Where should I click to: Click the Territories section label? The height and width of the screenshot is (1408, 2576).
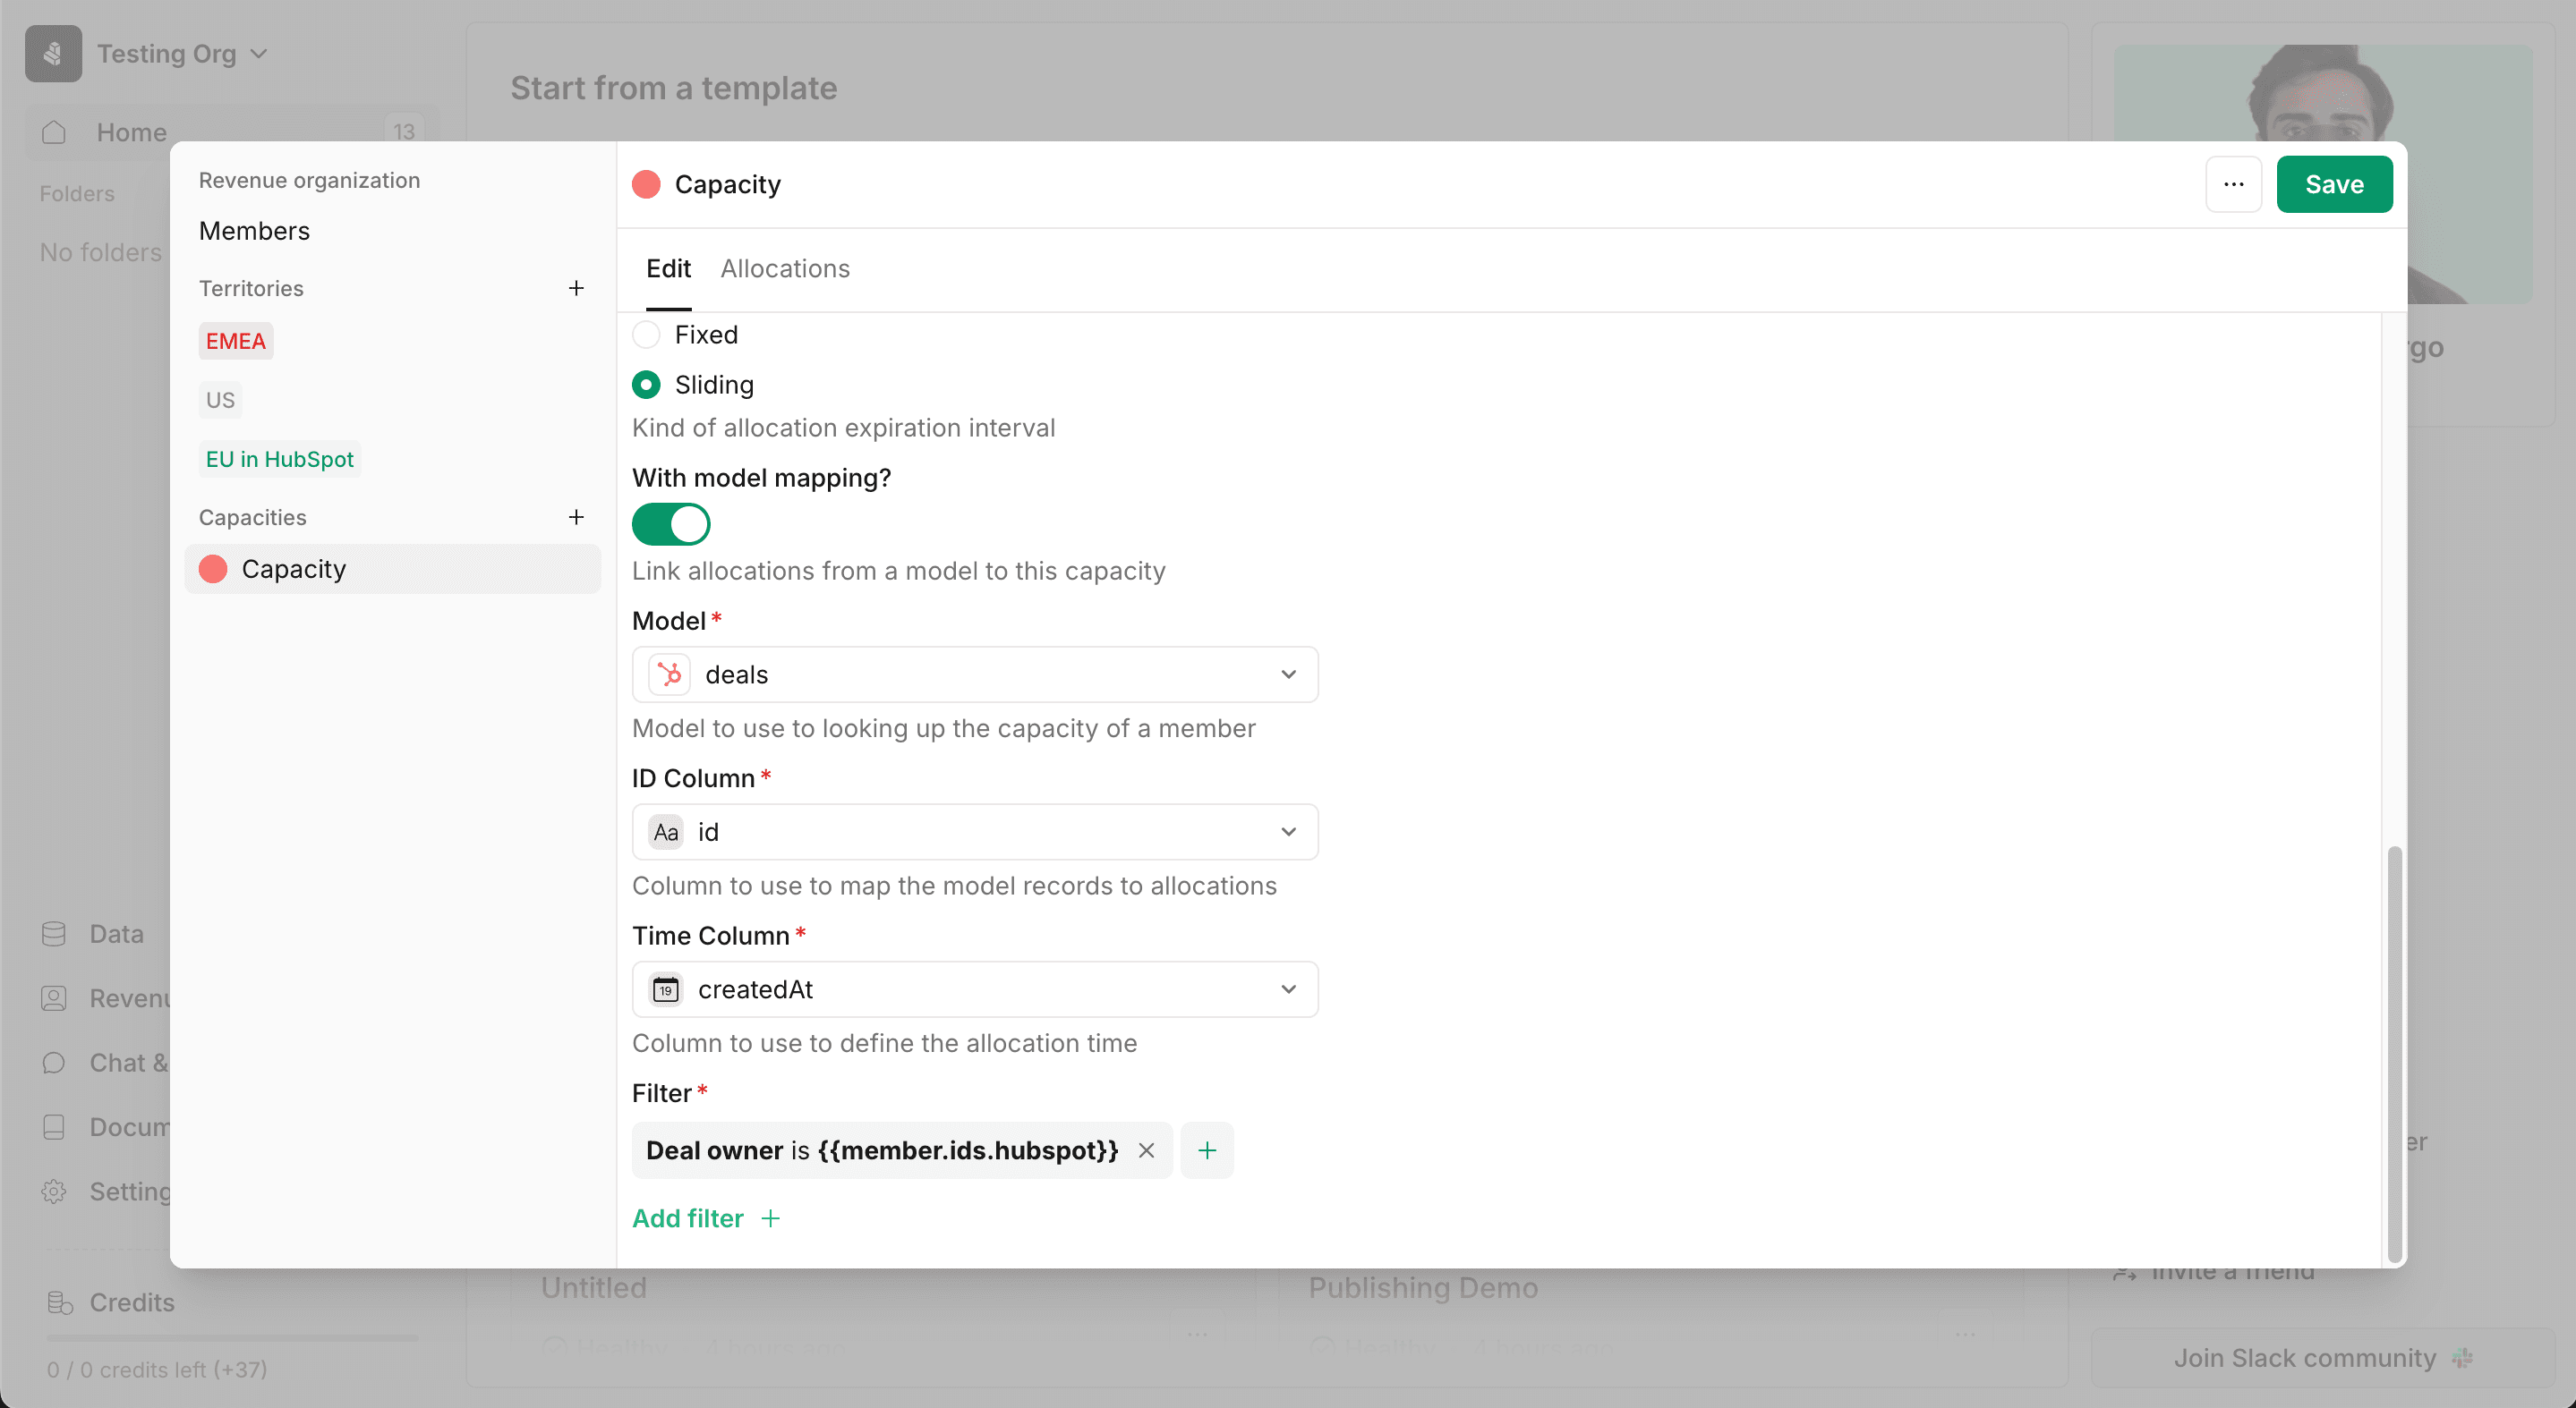251,288
